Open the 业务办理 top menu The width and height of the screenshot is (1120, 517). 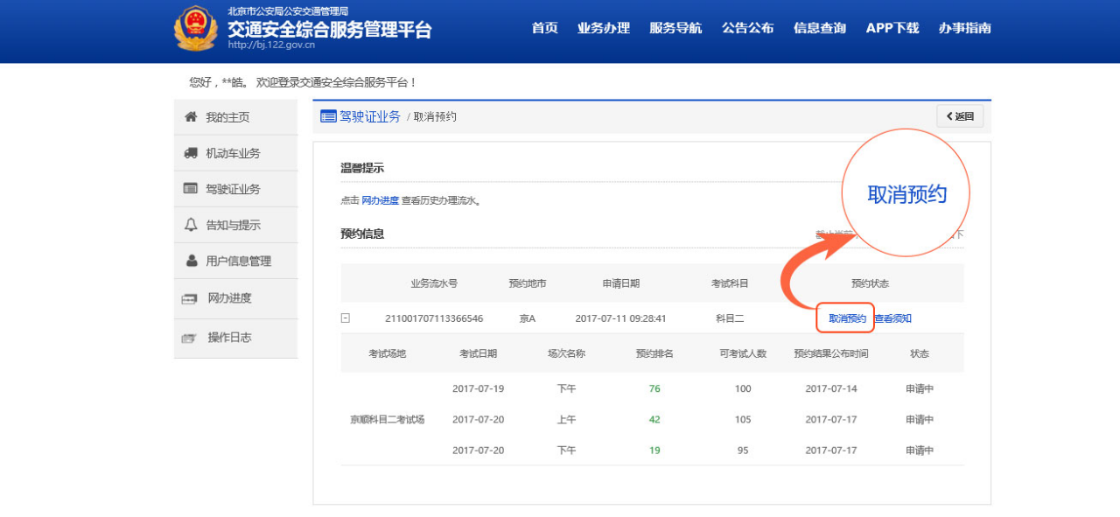tap(603, 28)
